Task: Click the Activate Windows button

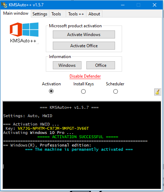Action: [x=84, y=35]
